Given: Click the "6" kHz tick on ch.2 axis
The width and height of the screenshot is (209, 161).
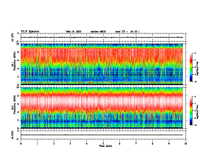Looking at the screenshot, I should point(18,104).
